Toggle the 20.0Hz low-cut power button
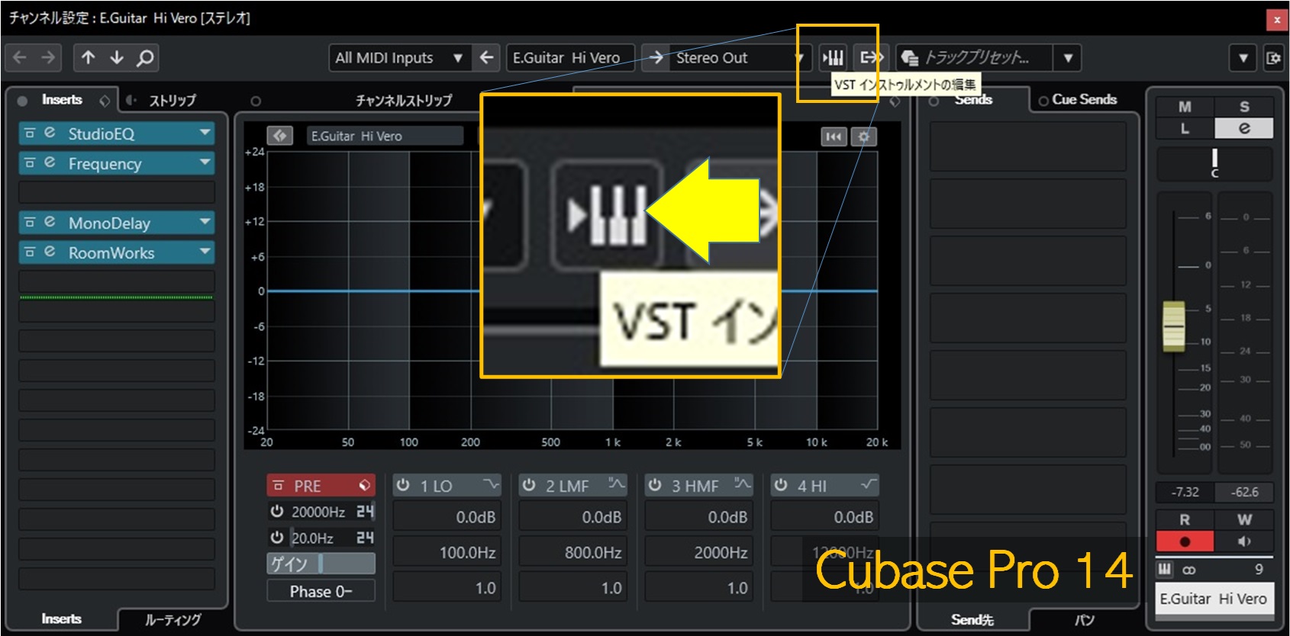Screen dimensions: 1290x636 (x=277, y=537)
